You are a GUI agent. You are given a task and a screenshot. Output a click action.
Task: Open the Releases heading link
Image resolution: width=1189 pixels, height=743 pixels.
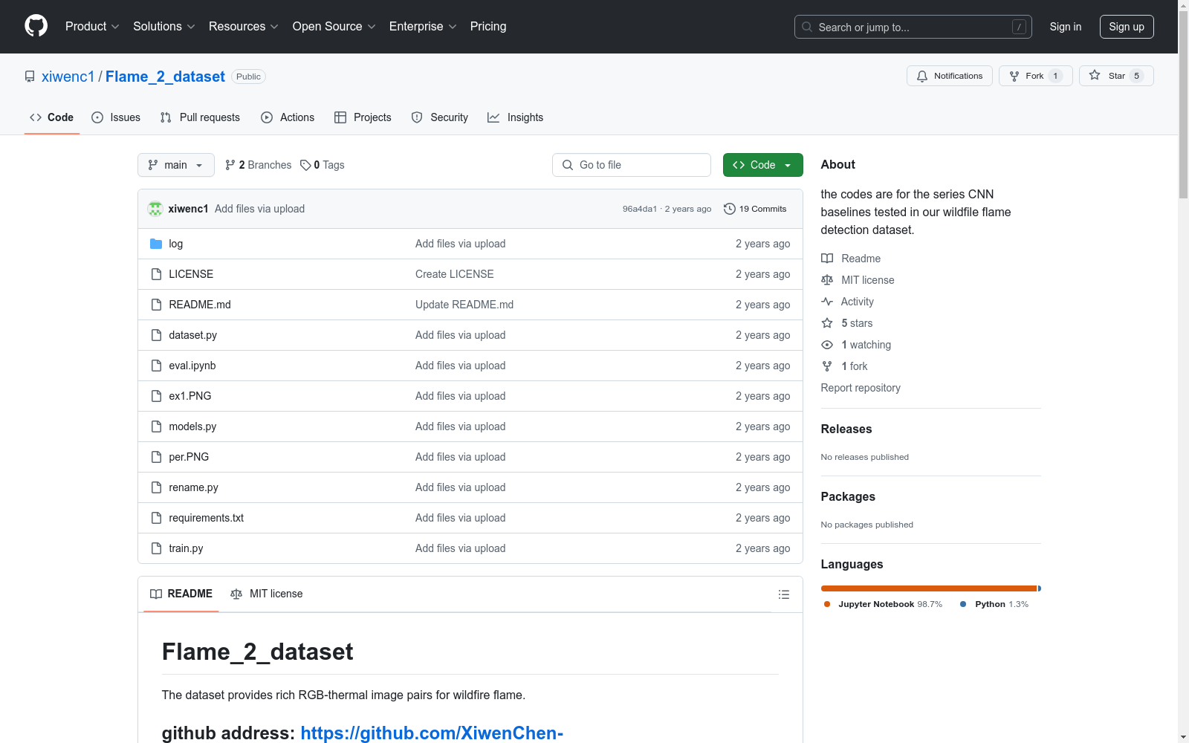pos(846,429)
